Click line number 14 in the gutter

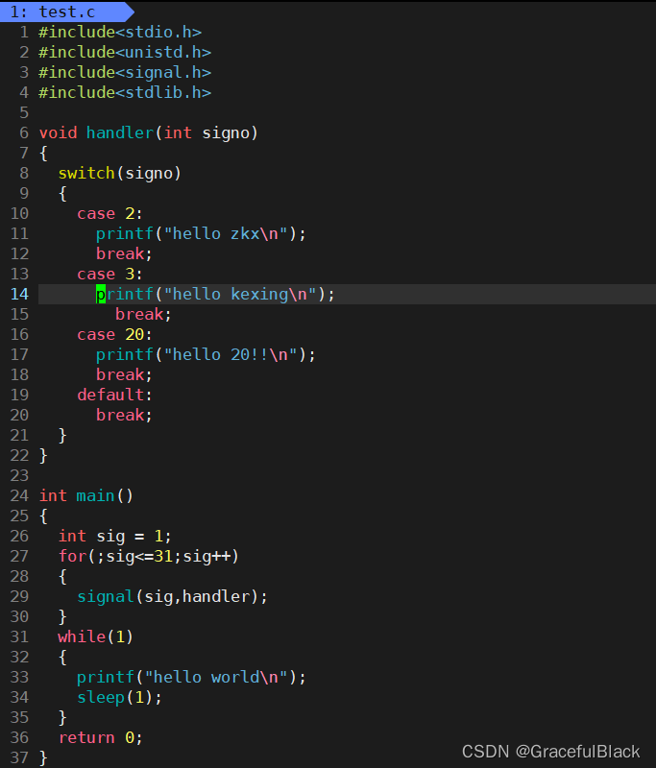click(19, 295)
